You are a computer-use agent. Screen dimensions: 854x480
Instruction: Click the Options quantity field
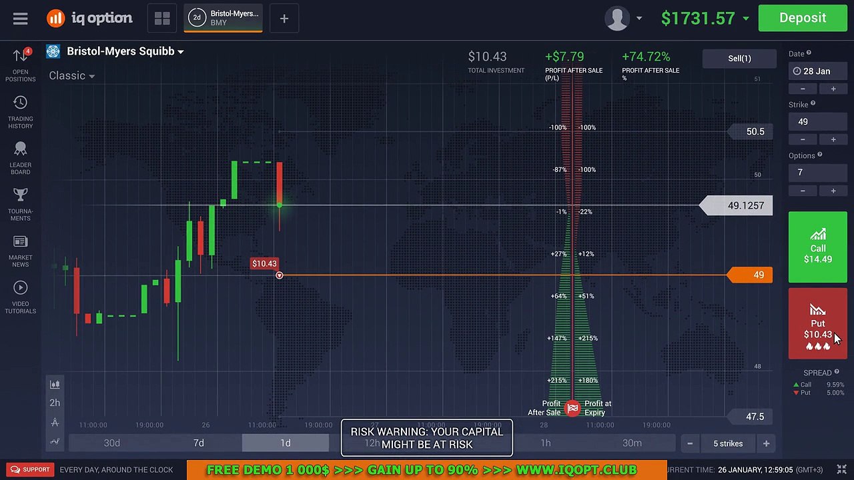(x=817, y=173)
